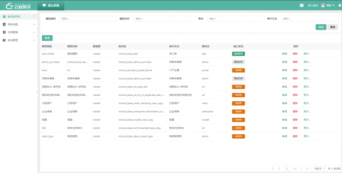Image resolution: width=342 pixels, height=173 pixels.
Task: Click the green query button
Action: (x=321, y=27)
